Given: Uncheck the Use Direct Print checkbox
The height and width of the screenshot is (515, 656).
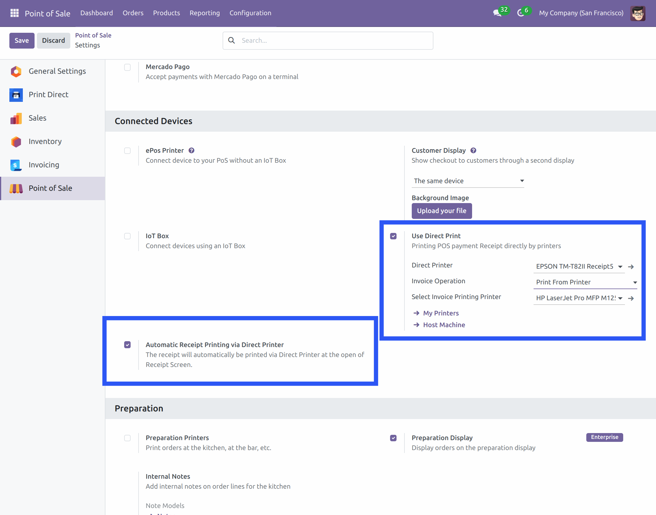Looking at the screenshot, I should point(393,236).
